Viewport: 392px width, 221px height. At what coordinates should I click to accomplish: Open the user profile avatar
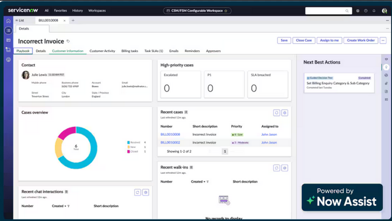[x=384, y=11]
